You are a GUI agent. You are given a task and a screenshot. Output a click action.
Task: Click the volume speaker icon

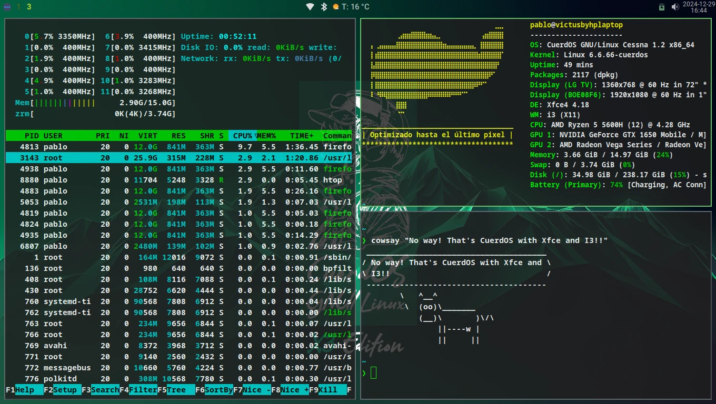675,7
